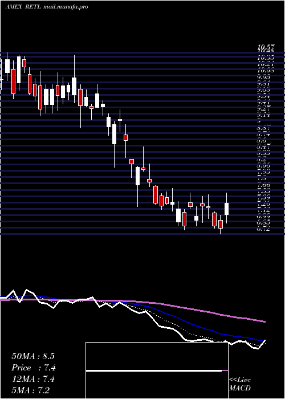Select the "50MA : 8.5" readout

[33, 356]
